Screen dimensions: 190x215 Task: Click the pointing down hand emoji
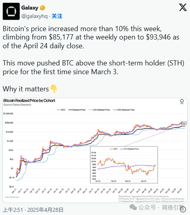(x=54, y=89)
